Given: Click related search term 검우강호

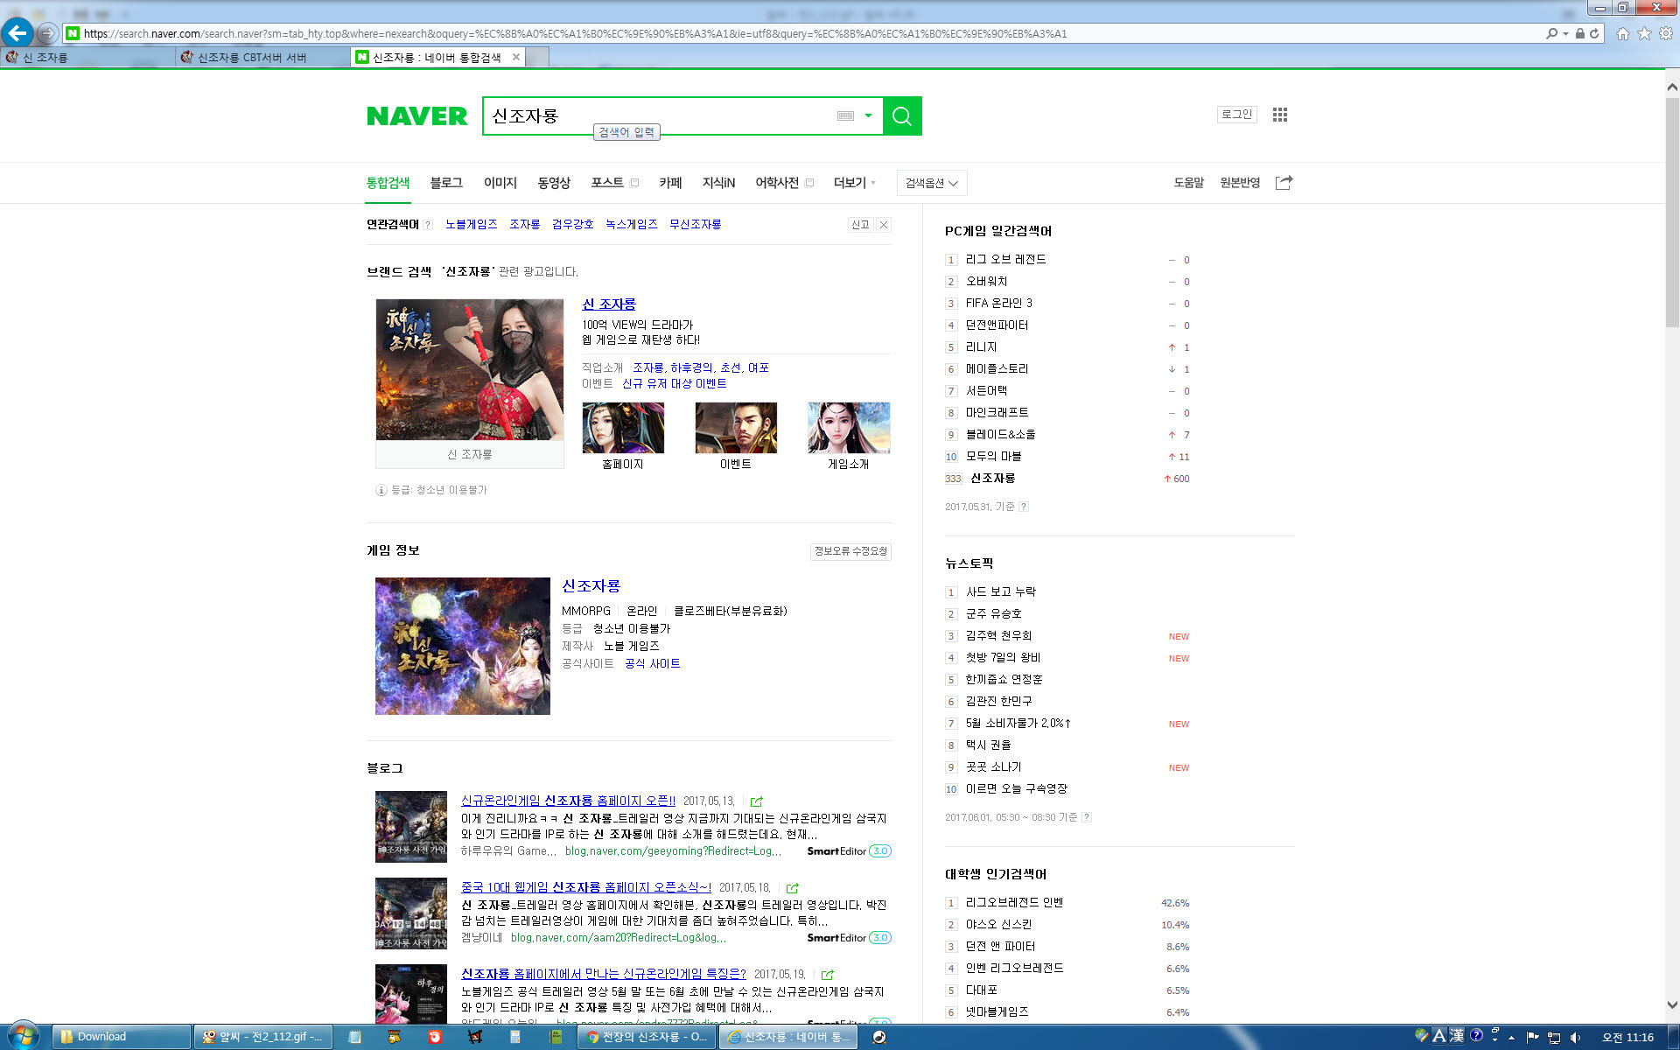Looking at the screenshot, I should [572, 224].
